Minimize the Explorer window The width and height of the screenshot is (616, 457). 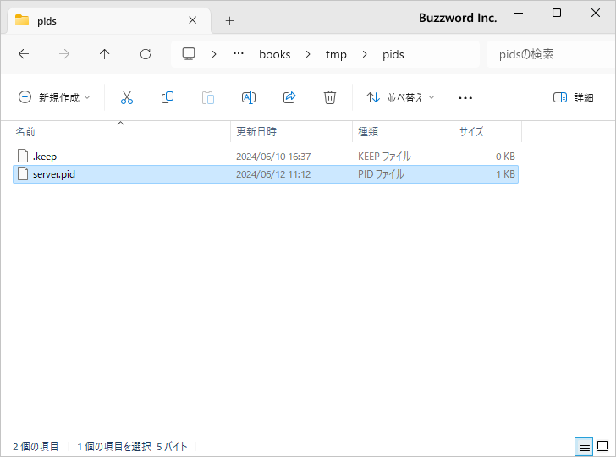click(519, 13)
